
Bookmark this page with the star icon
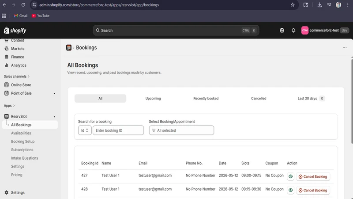click(293, 5)
